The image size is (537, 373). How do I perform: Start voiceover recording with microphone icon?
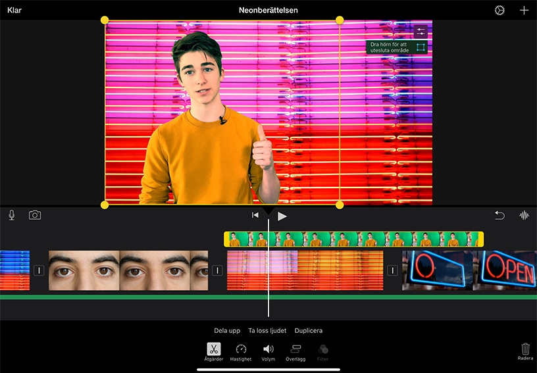point(12,215)
